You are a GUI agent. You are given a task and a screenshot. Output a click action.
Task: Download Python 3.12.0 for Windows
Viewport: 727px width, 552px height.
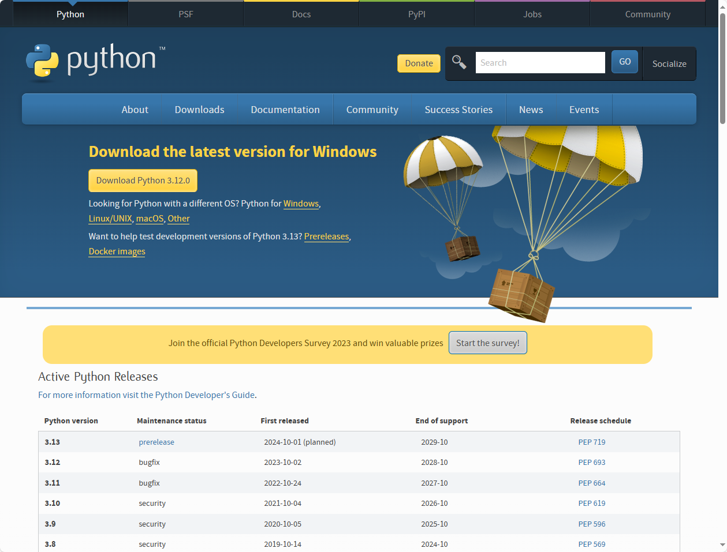click(142, 180)
